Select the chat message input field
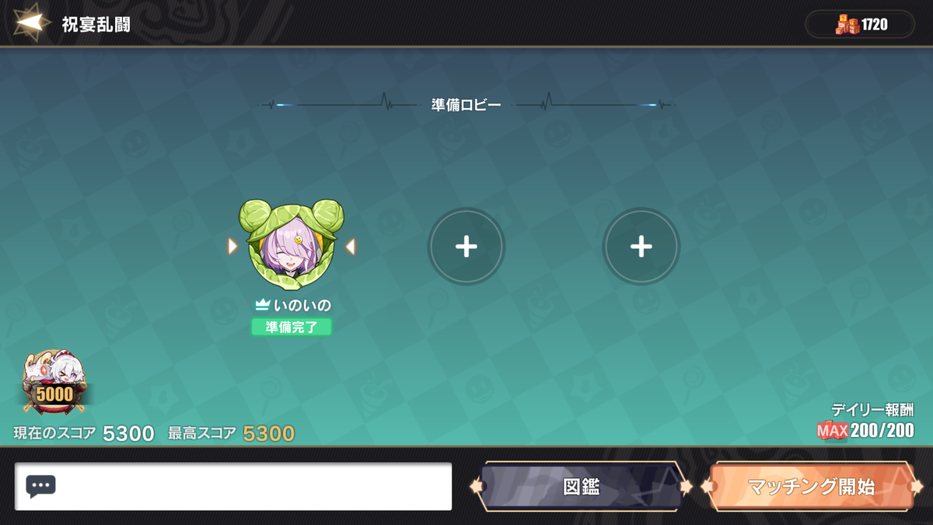This screenshot has height=525, width=933. pyautogui.click(x=233, y=487)
